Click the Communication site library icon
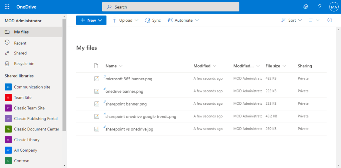This screenshot has height=168, width=341. click(8, 87)
